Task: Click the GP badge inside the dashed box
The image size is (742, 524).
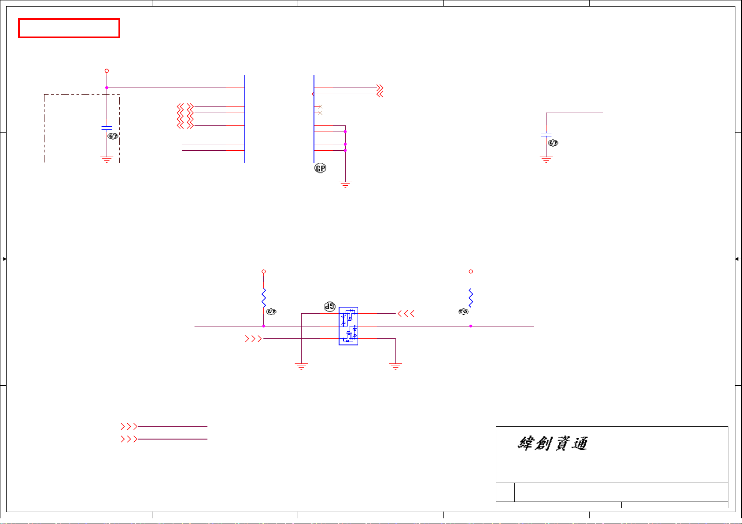Action: [113, 136]
